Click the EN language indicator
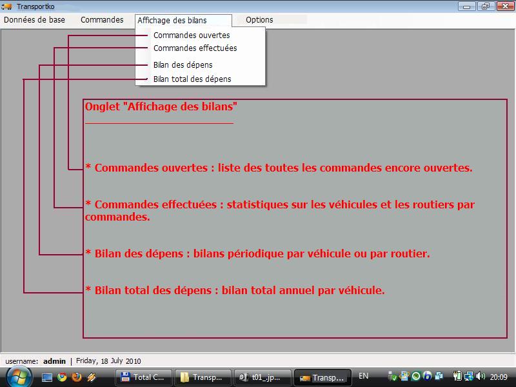The image size is (516, 387). [x=363, y=376]
